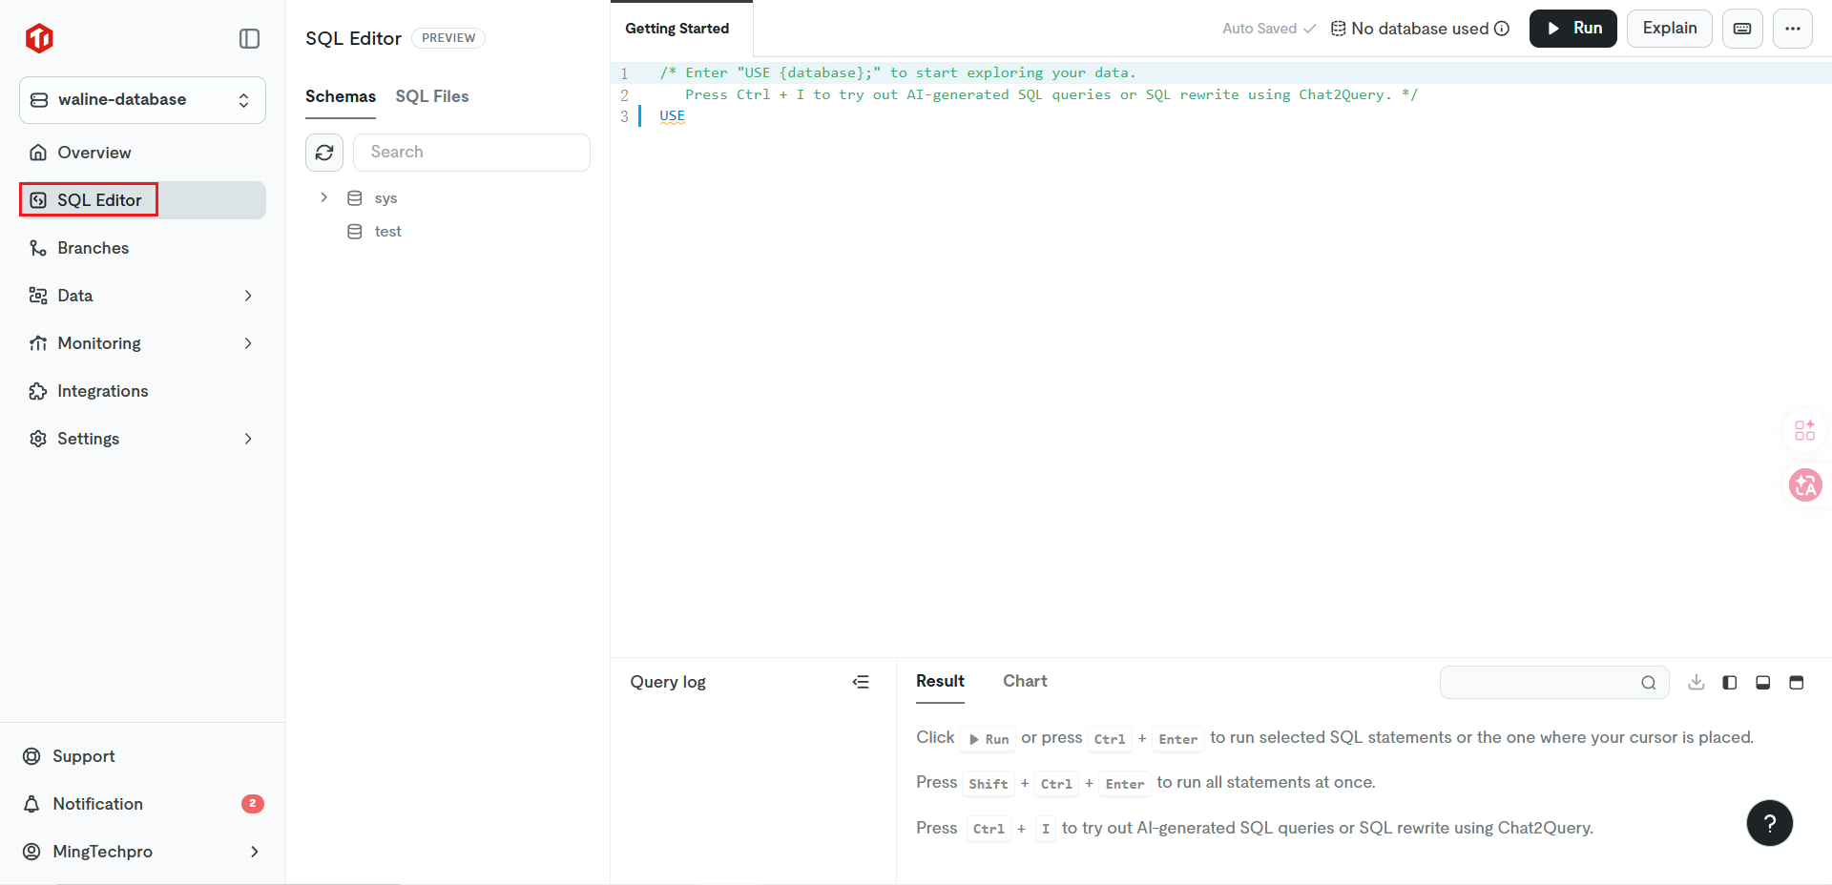The width and height of the screenshot is (1832, 885).
Task: Expand the sys schema tree node
Action: 323,197
